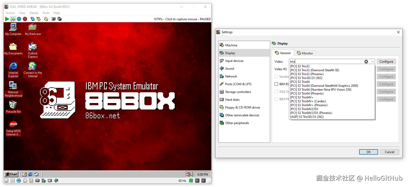This screenshot has width=408, height=187.
Task: Select My Briefcase desktop icon
Action: [x=33, y=29]
